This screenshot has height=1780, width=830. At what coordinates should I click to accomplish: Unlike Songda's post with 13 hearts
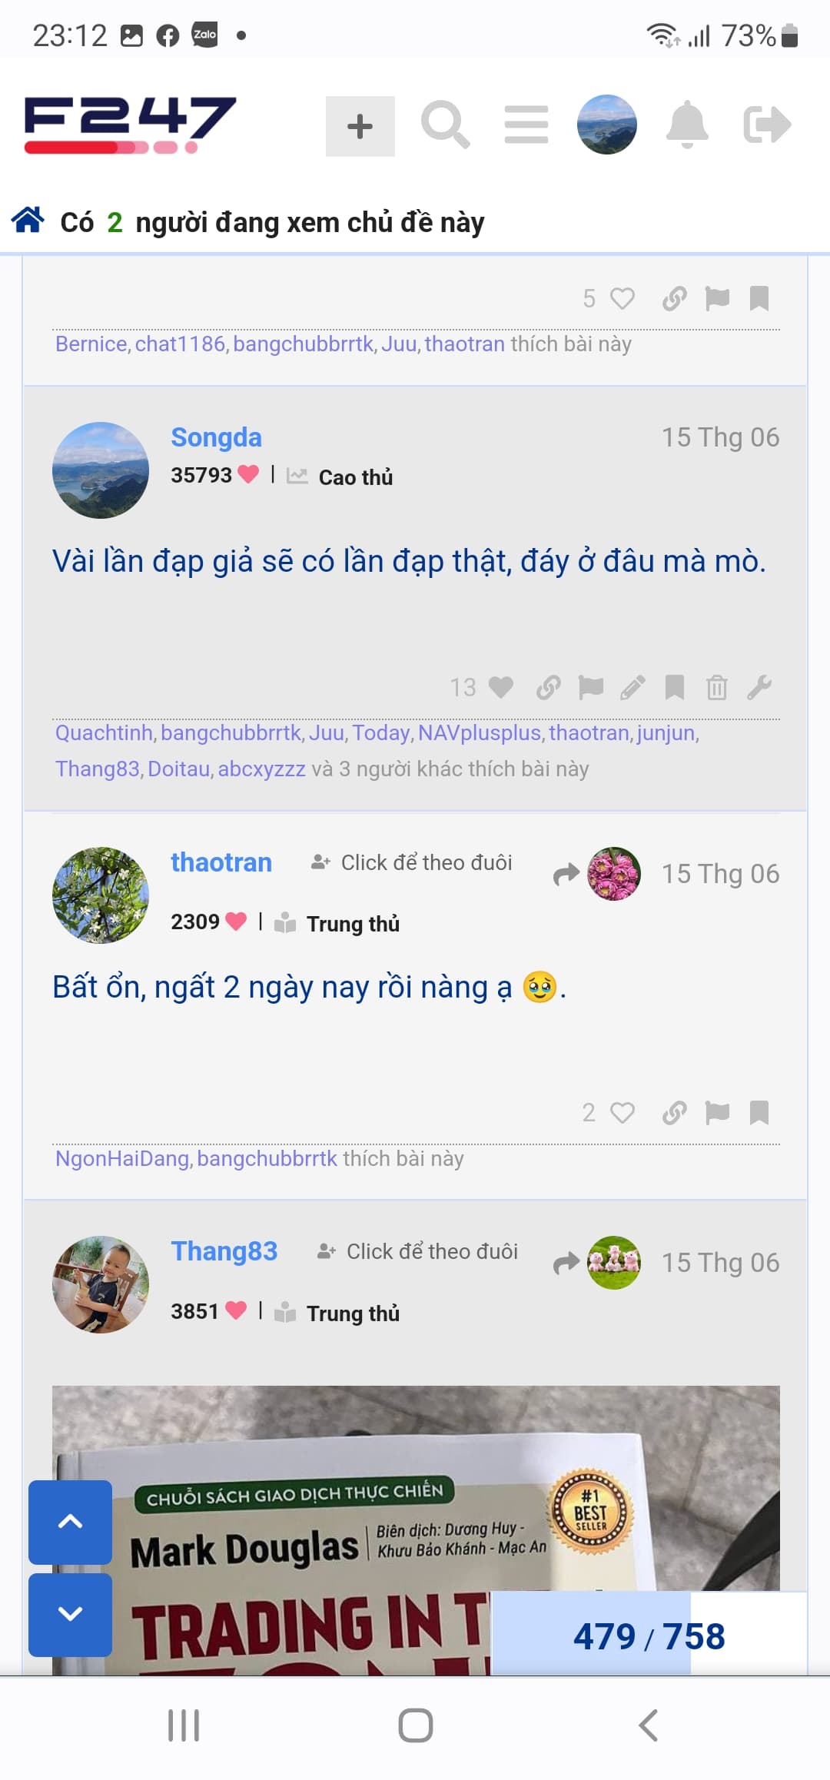coord(501,687)
